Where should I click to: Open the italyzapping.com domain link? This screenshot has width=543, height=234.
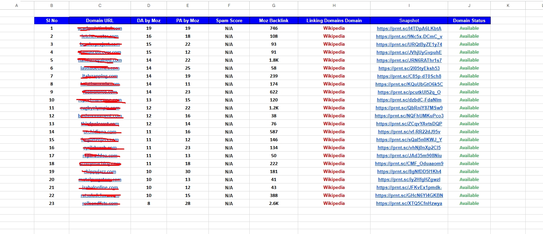coord(100,76)
